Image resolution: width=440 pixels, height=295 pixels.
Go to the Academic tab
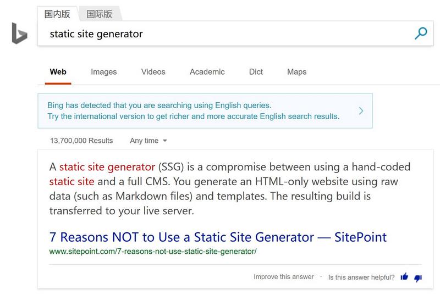click(x=207, y=72)
